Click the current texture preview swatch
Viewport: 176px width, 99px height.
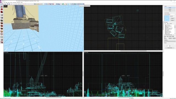pos(167,18)
